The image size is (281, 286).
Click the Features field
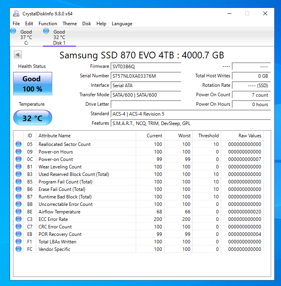coord(191,123)
